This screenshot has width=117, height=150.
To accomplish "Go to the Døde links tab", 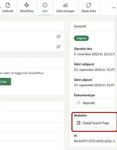I will click(89, 8).
